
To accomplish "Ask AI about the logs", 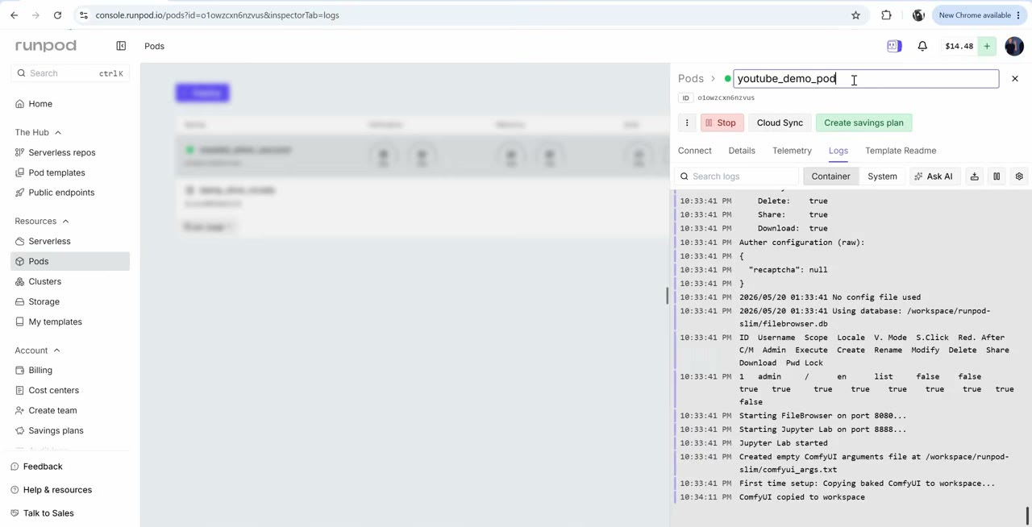I will coord(933,176).
